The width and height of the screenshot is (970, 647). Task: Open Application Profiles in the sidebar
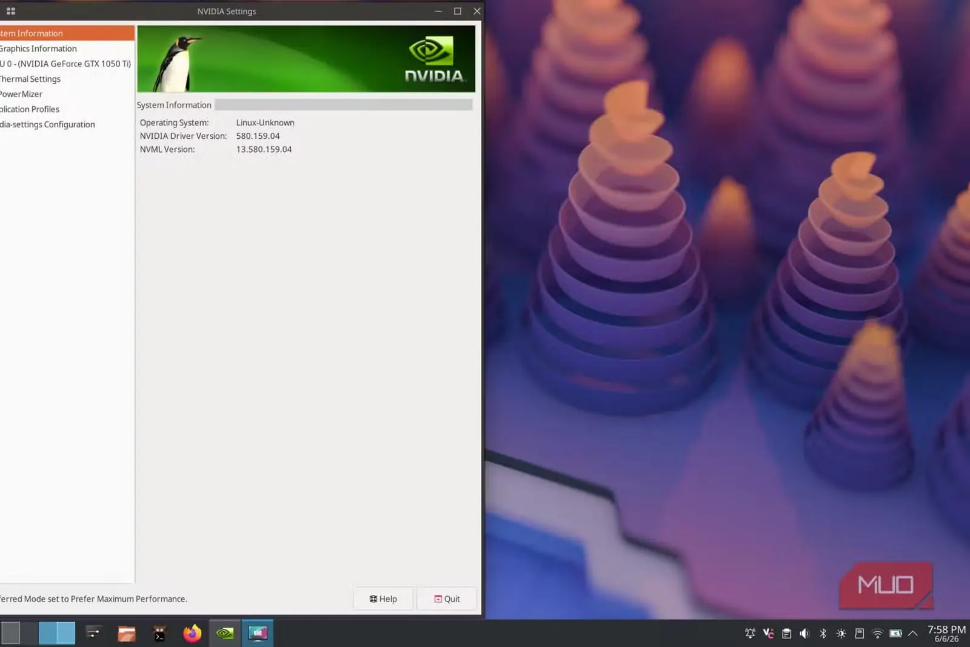(x=67, y=109)
